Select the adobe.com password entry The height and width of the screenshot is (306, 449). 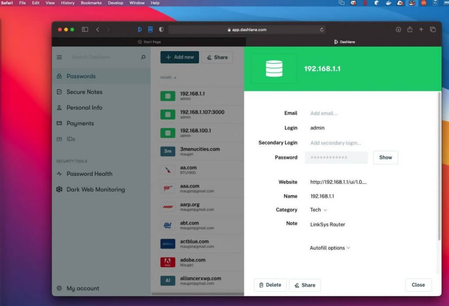pos(193,262)
